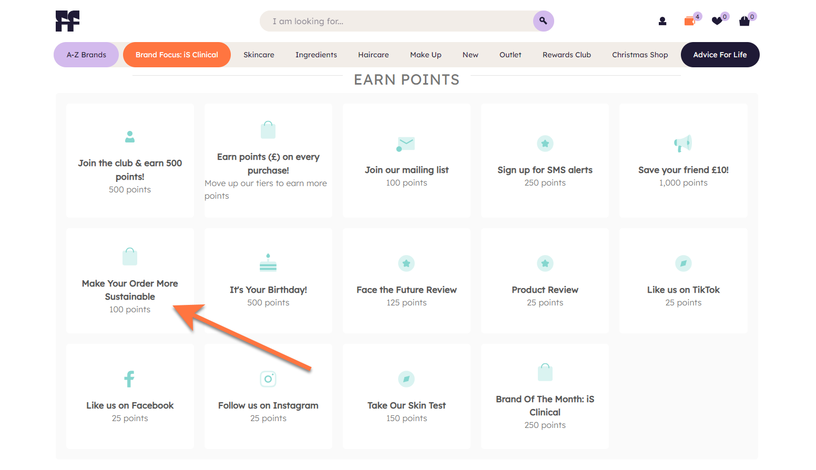Click the Advice For Life button
This screenshot has height=470, width=816.
point(720,55)
